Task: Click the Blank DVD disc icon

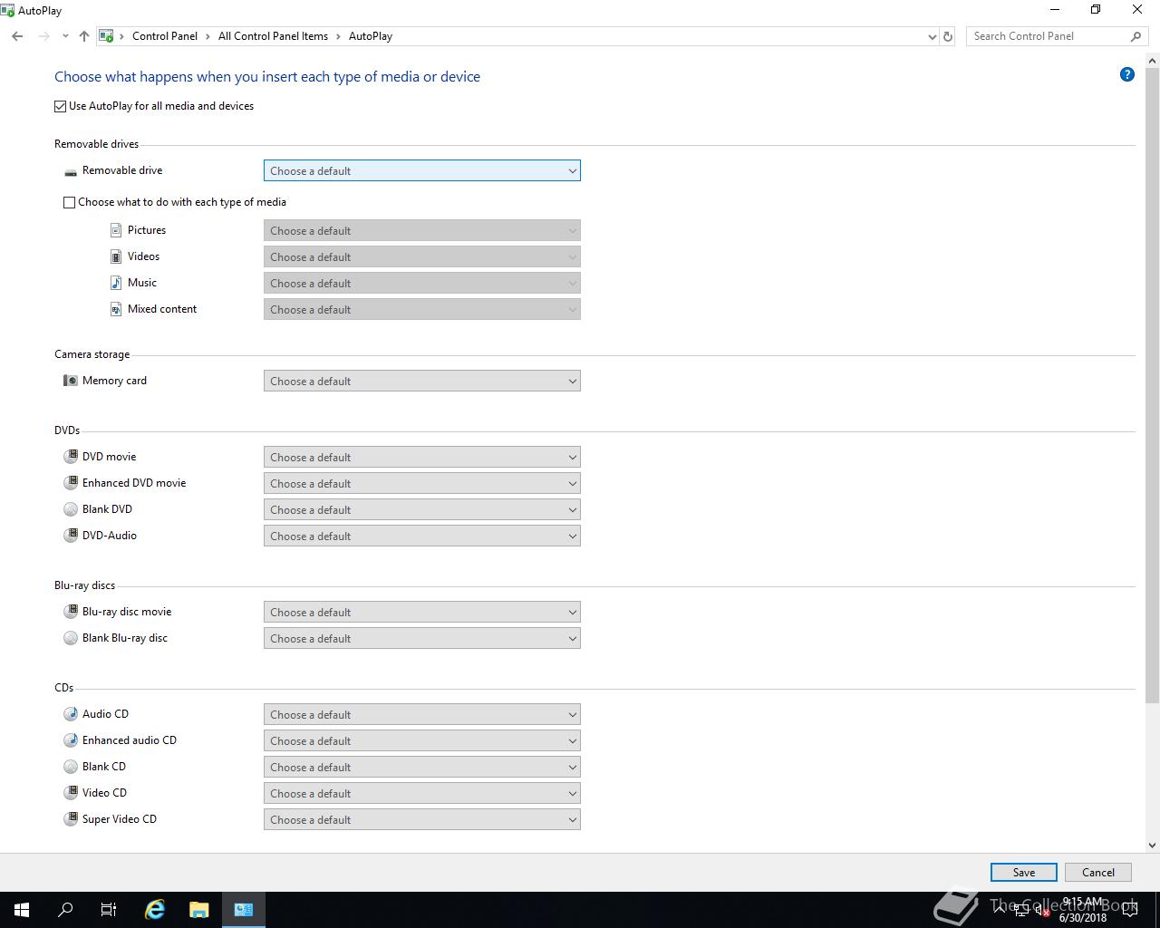Action: [x=71, y=509]
